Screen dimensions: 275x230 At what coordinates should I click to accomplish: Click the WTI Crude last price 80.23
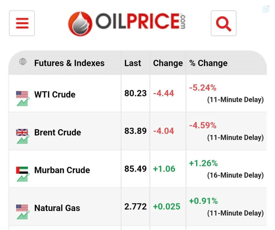tap(135, 93)
